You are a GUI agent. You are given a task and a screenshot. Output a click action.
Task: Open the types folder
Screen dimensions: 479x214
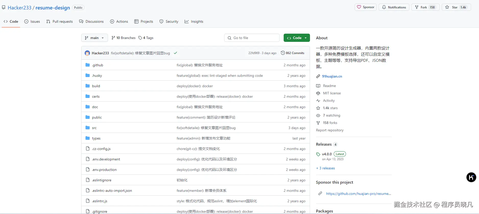pos(96,138)
